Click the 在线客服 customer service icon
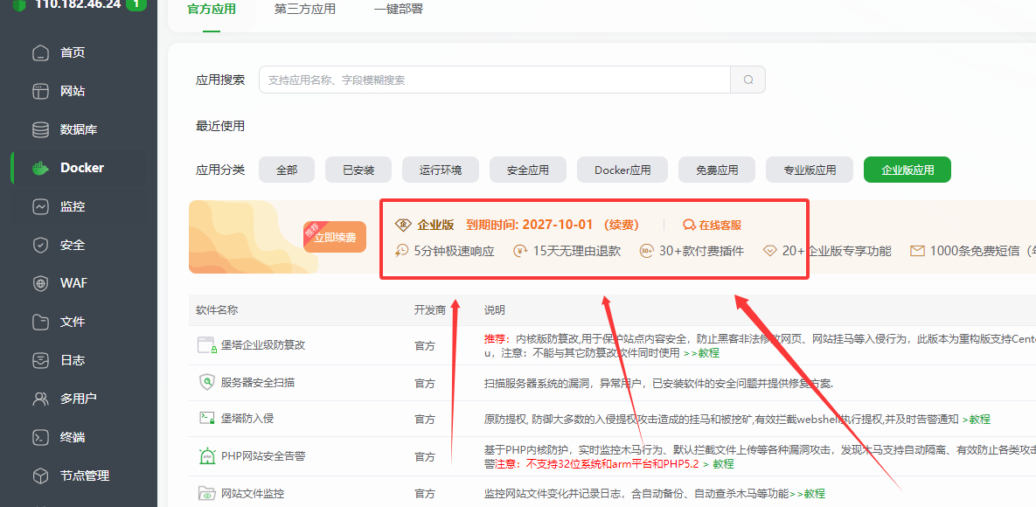1036x507 pixels. [712, 224]
